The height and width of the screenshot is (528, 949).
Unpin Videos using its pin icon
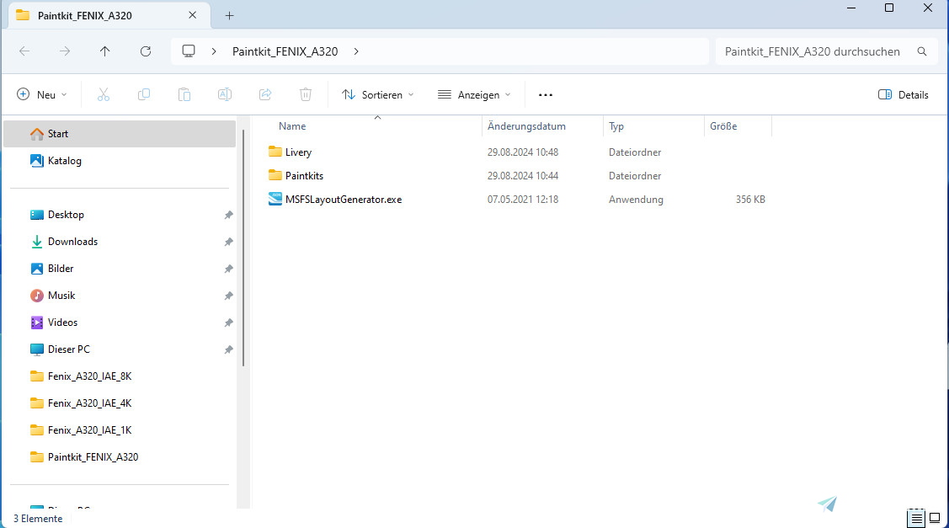228,323
